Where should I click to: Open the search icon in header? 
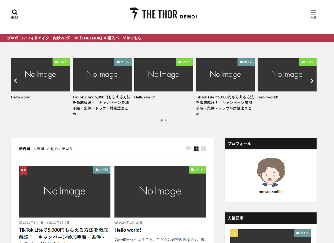[15, 14]
